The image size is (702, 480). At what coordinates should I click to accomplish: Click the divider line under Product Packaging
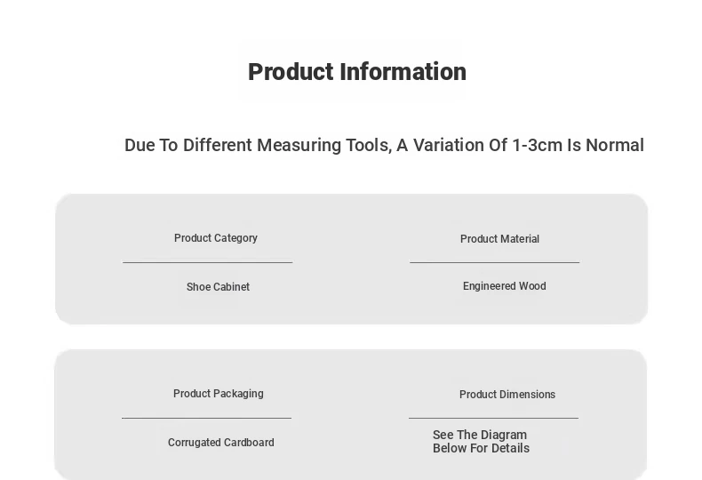coord(207,418)
